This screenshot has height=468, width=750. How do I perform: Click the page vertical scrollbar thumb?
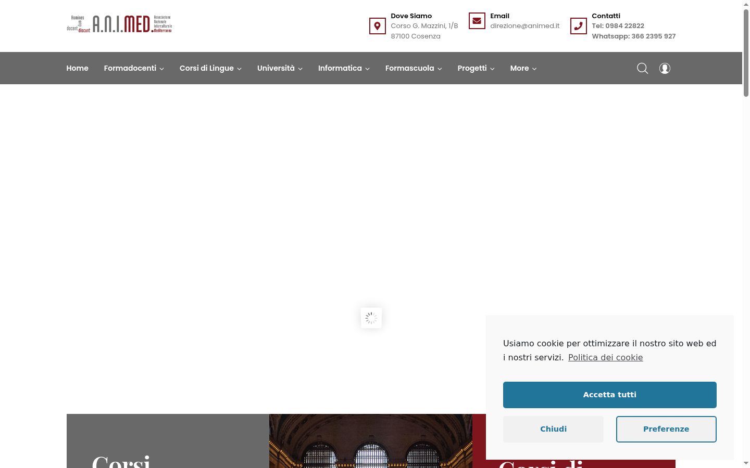pyautogui.click(x=746, y=52)
